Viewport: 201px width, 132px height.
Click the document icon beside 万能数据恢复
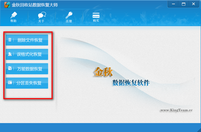[x=10, y=68]
